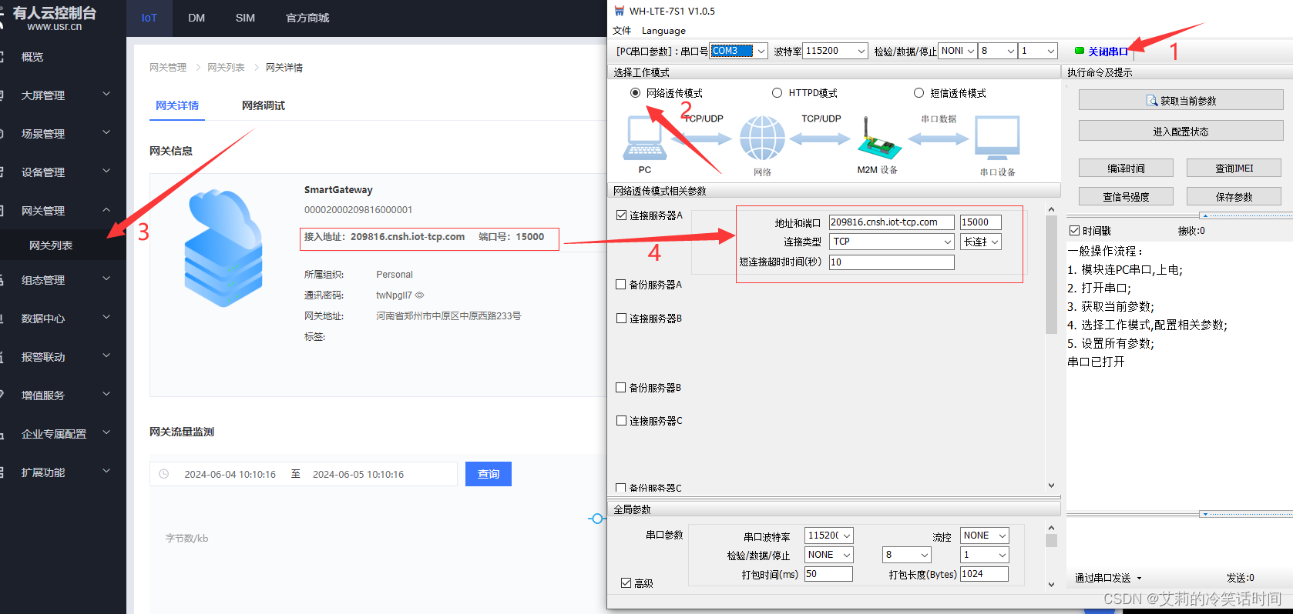Click the 保存参数 button
The image size is (1293, 614).
coord(1234,196)
